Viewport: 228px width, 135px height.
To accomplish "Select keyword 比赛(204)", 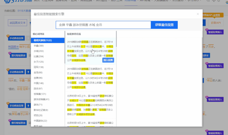I will [x=39, y=56].
